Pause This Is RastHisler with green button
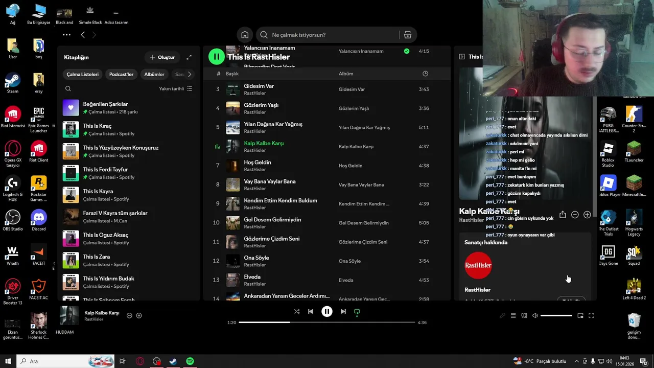 pyautogui.click(x=217, y=57)
